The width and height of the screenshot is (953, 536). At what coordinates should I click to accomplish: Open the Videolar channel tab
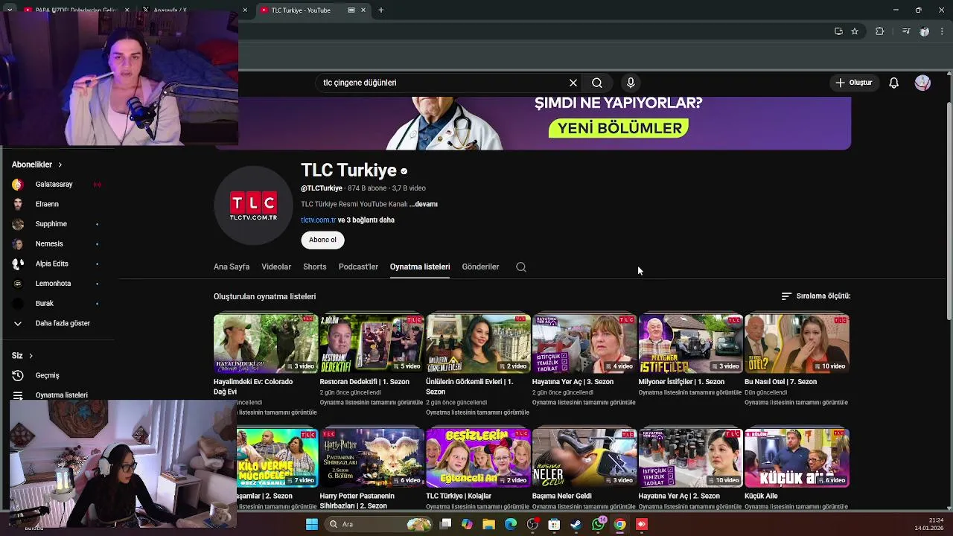tap(276, 267)
